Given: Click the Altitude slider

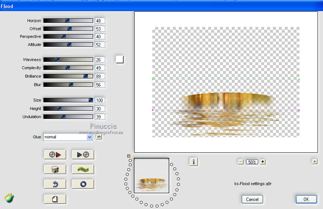Looking at the screenshot, I should click(x=68, y=45).
